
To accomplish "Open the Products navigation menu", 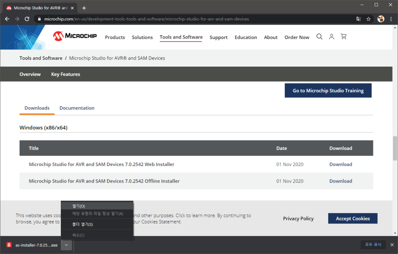I will pos(115,37).
